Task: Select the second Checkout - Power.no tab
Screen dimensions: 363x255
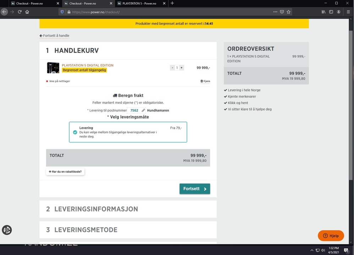Action: click(83, 4)
